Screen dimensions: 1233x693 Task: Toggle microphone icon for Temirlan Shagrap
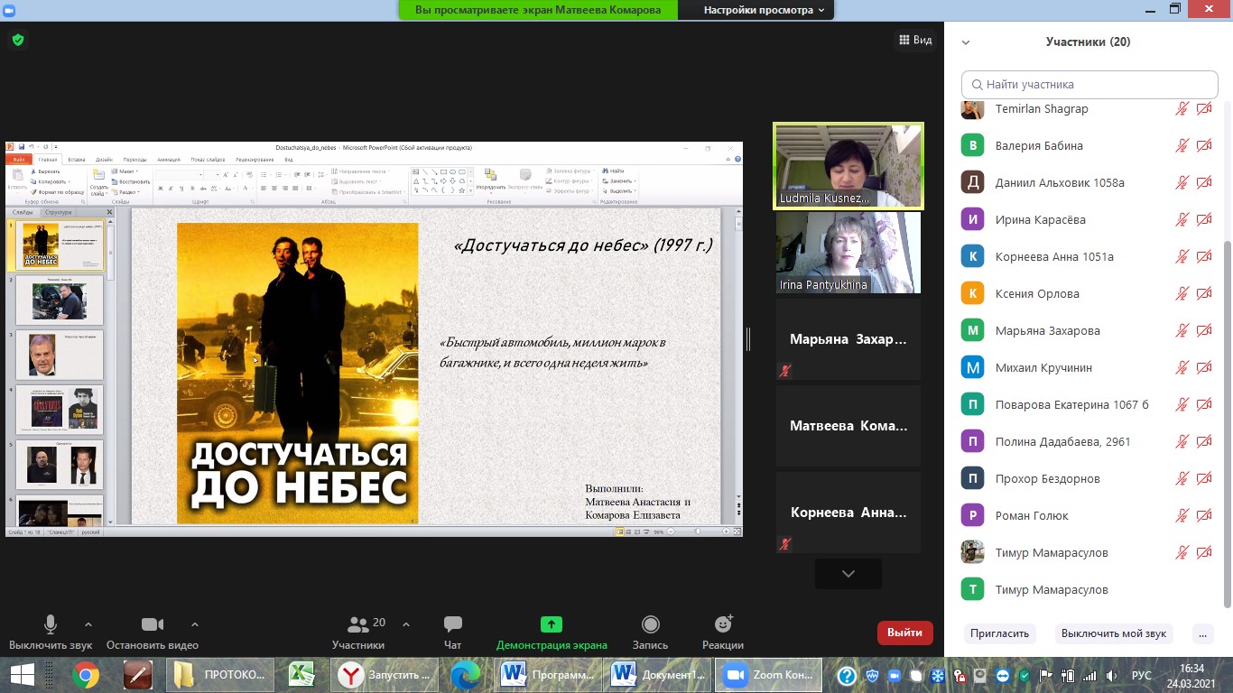(1182, 108)
